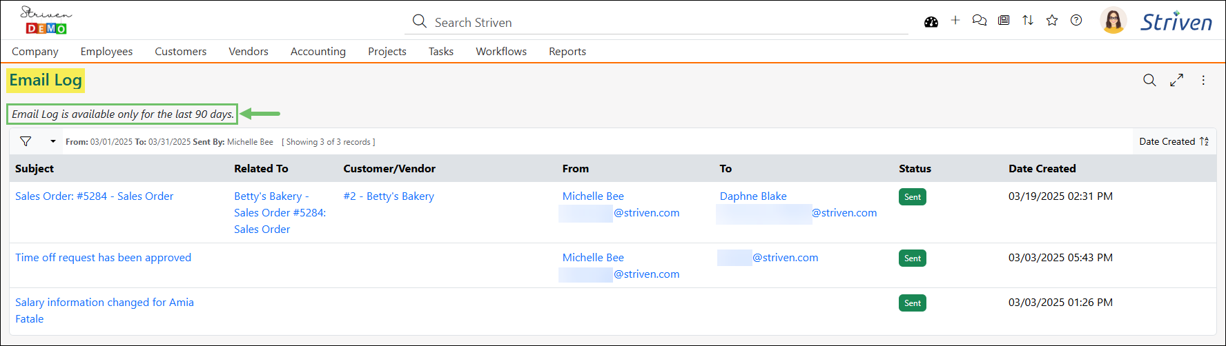Click the From column header
The width and height of the screenshot is (1226, 346).
coord(576,168)
